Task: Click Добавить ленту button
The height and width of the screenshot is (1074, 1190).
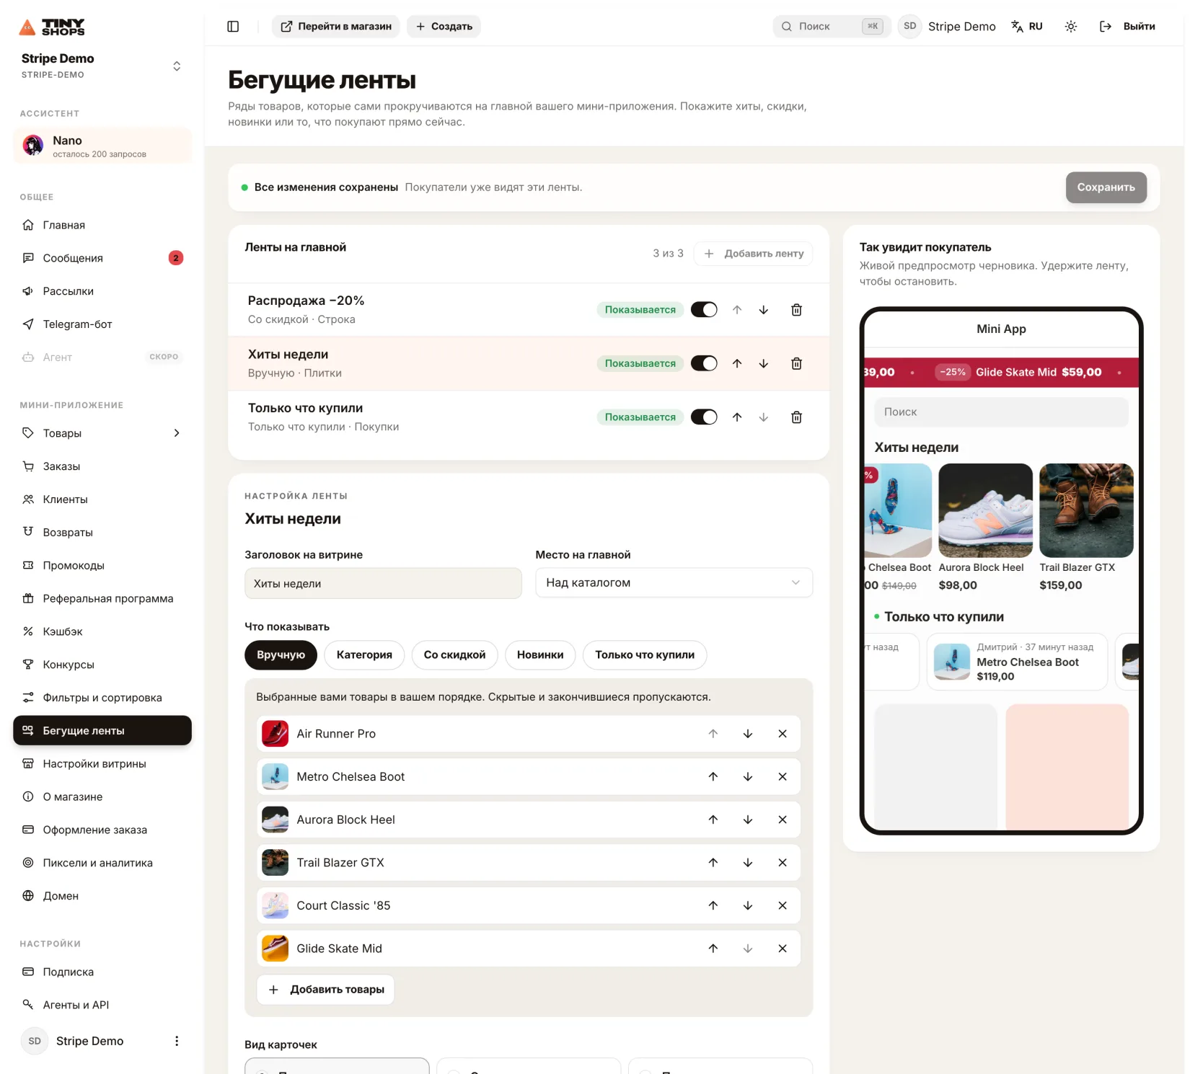Action: point(753,254)
